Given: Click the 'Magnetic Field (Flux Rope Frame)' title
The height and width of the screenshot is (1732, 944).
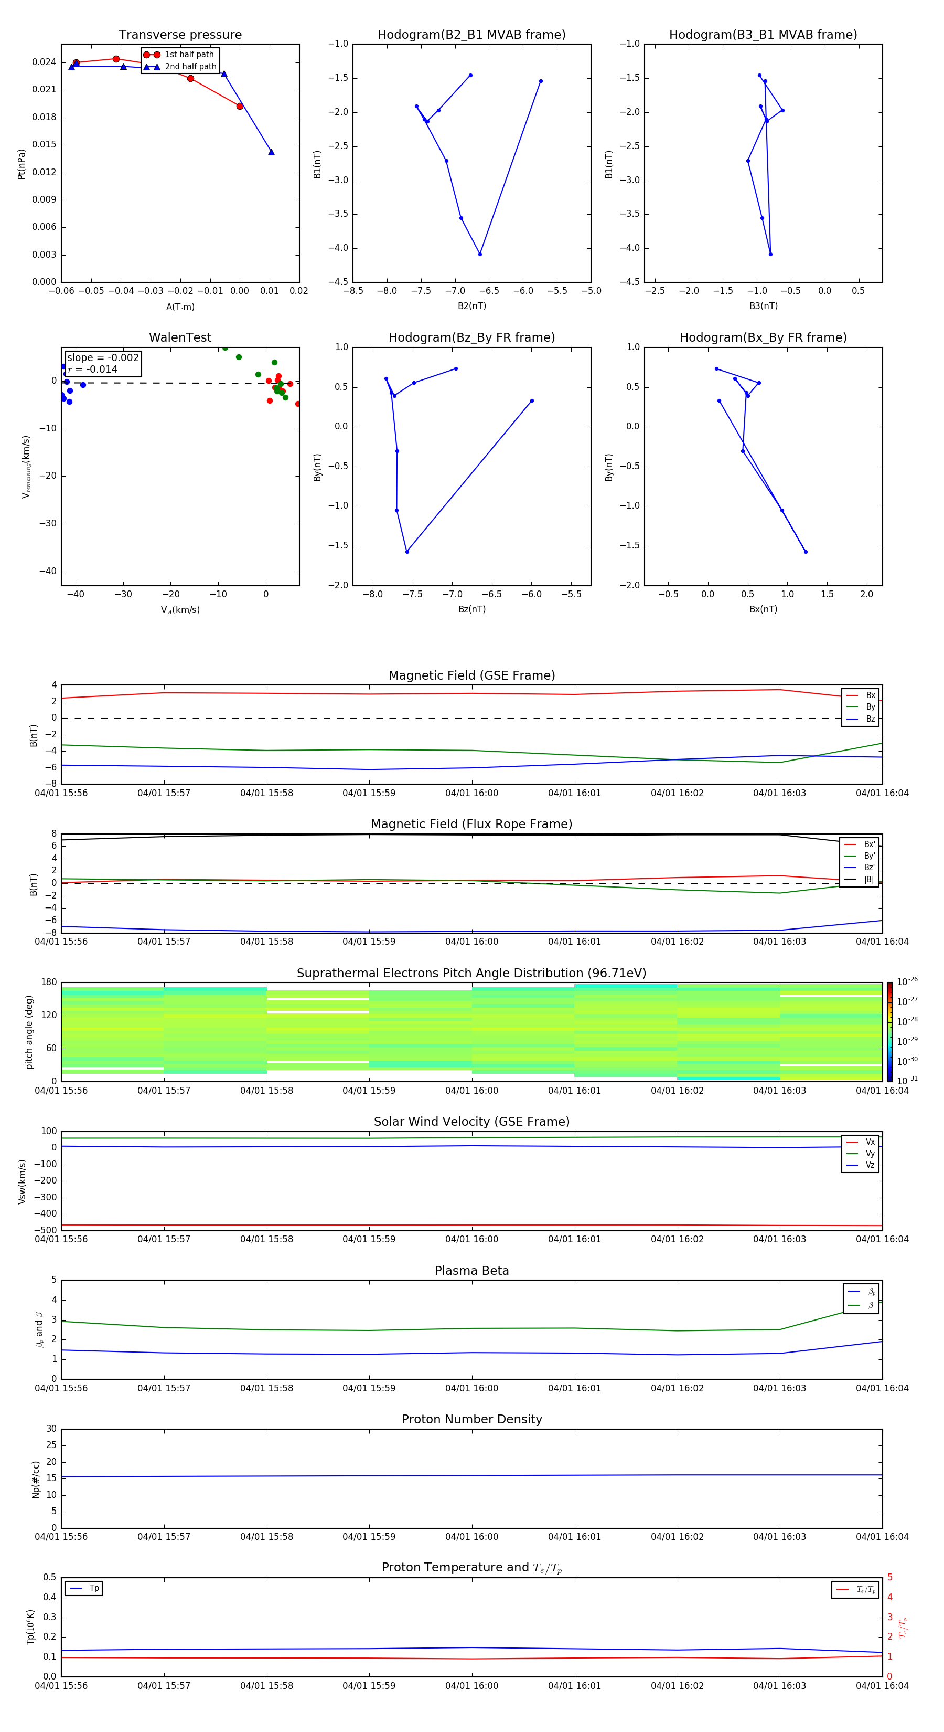Looking at the screenshot, I should point(471,825).
